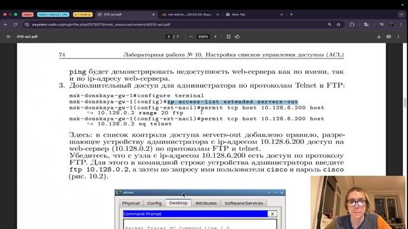Toggle the PDF sidebar menu icon
Screen dimensions: 408x229
[x=8, y=37]
